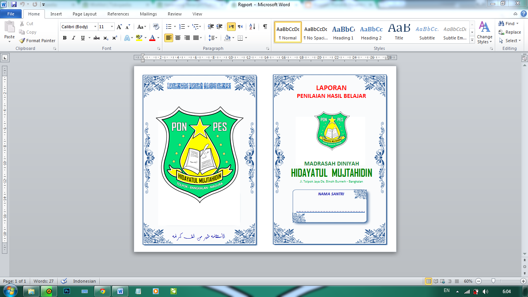Switch to Print Layout view
The height and width of the screenshot is (297, 528).
(428, 281)
